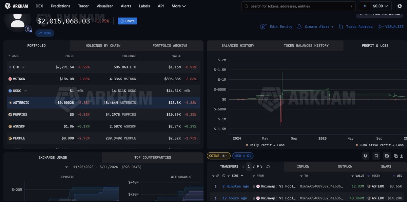This screenshot has width=407, height=202.
Task: Toggle the USD ≥ $1 filter chip
Action: pyautogui.click(x=243, y=156)
